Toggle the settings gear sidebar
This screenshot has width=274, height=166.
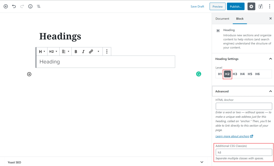point(251,6)
